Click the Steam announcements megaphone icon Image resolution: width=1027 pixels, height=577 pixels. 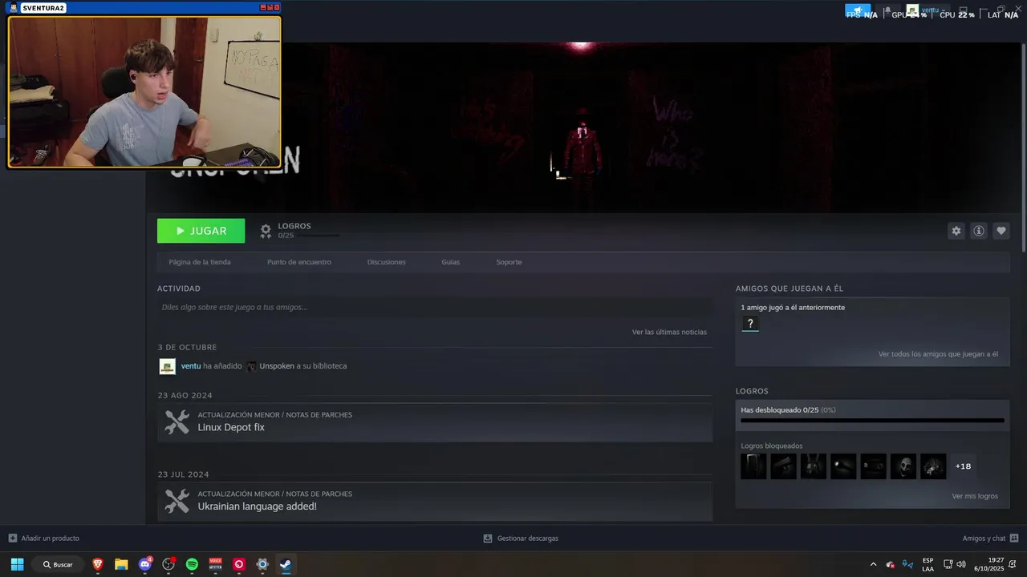[858, 10]
